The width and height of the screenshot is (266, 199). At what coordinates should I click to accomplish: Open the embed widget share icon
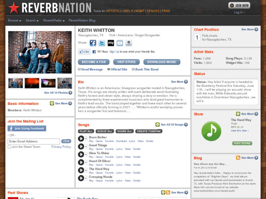coord(129,43)
